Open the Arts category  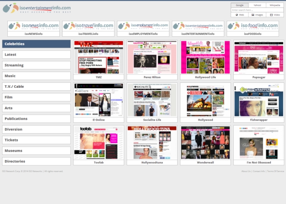pyautogui.click(x=36, y=108)
